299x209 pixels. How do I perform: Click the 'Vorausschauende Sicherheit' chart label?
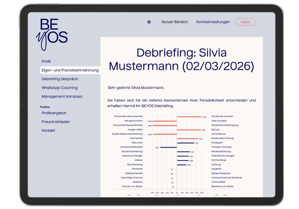[x=227, y=178]
